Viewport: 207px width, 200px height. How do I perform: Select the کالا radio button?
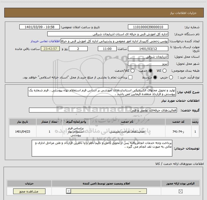[x=165, y=71]
